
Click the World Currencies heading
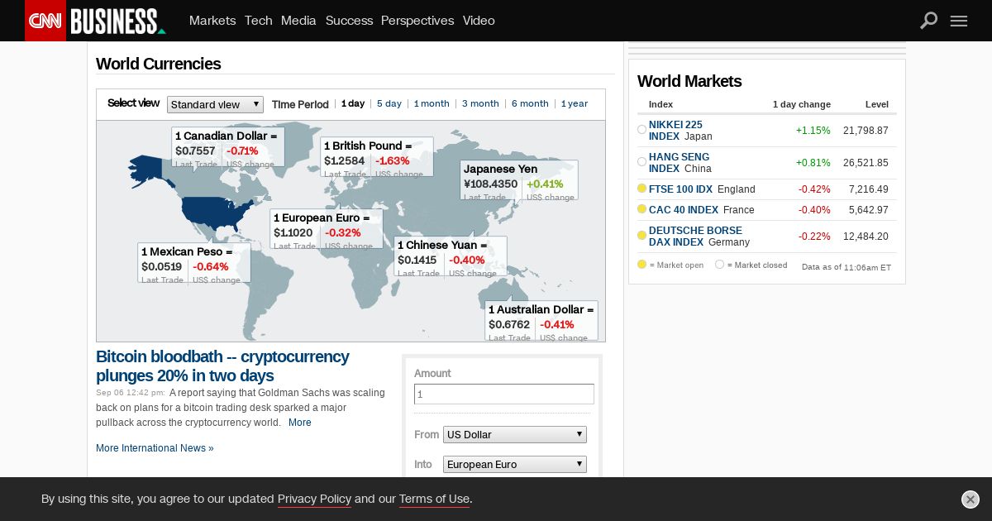point(159,64)
